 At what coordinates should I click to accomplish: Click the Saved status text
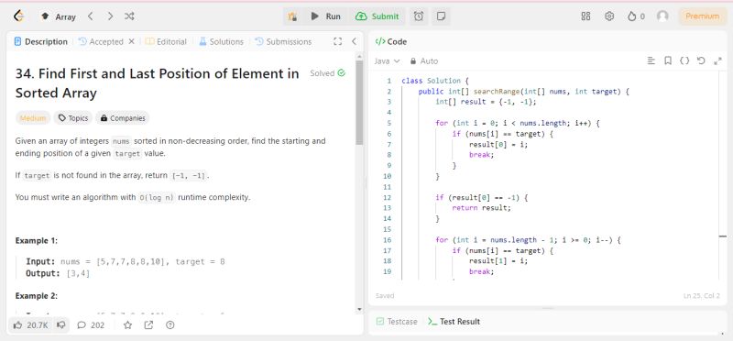pyautogui.click(x=385, y=296)
